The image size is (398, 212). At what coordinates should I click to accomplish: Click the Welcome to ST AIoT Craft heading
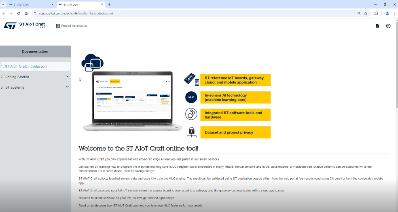click(138, 148)
